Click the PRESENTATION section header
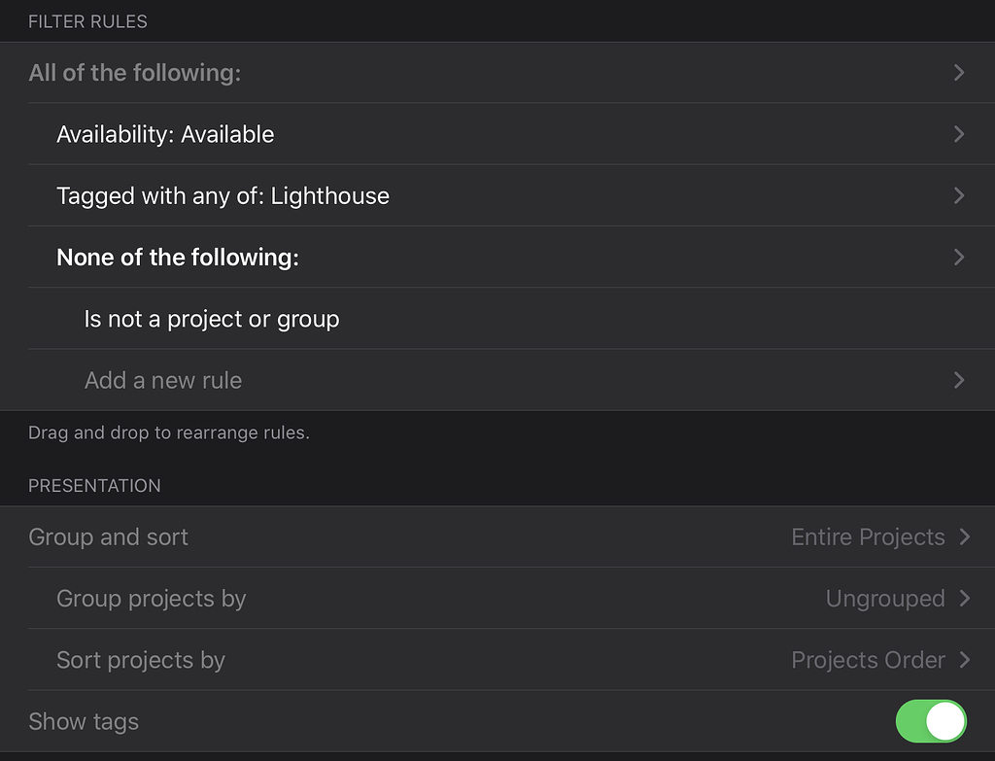995x761 pixels. click(94, 485)
